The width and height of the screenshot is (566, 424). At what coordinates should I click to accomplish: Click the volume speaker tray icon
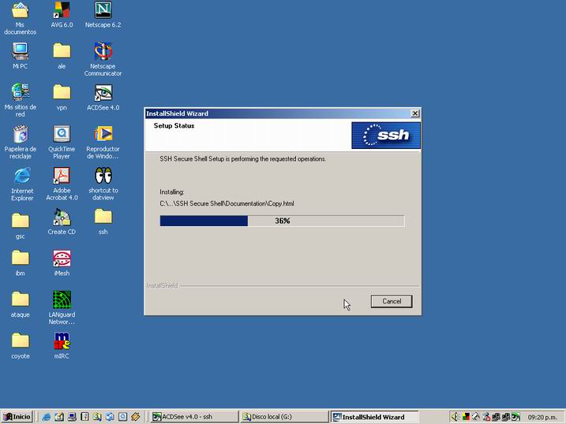[455, 417]
